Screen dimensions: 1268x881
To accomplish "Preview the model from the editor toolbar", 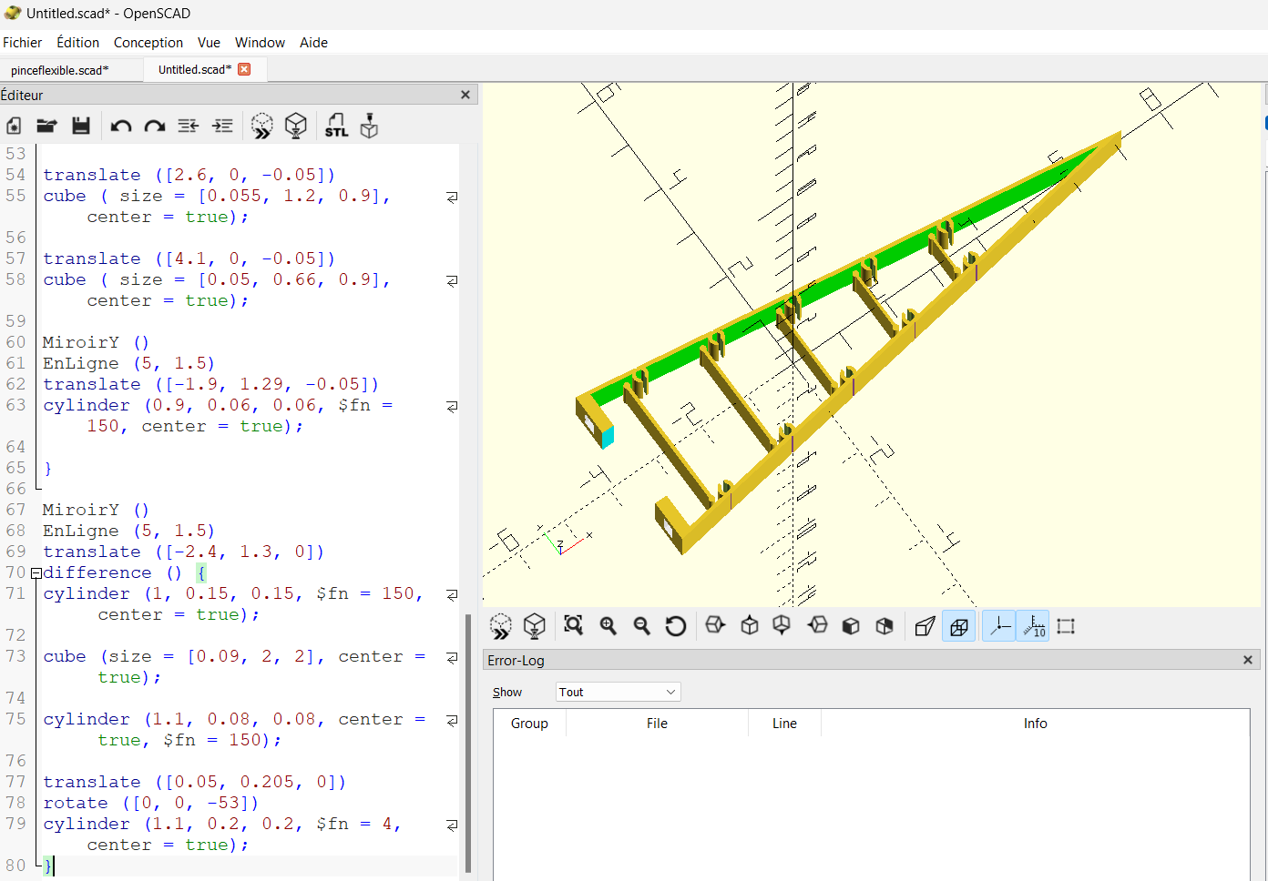I will (x=262, y=126).
